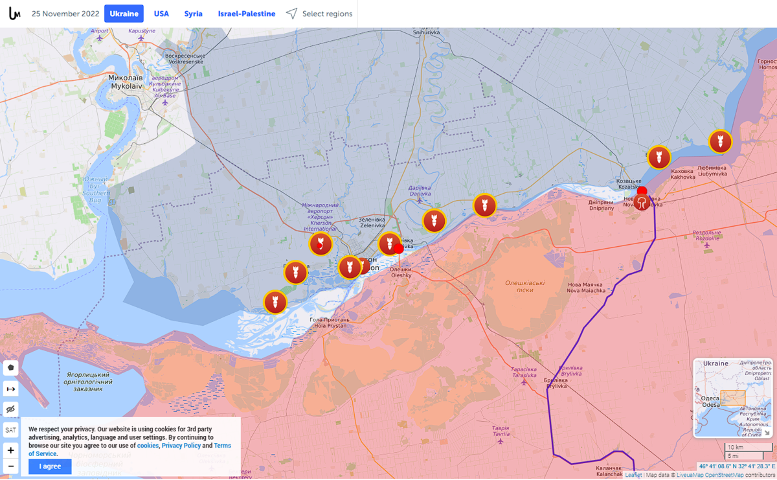Click the Oleshky town label

click(401, 273)
